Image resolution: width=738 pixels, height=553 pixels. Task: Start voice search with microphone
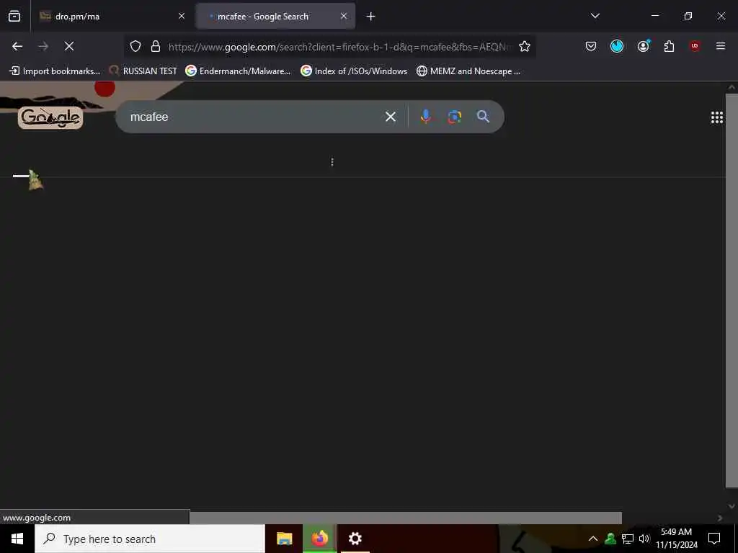click(x=425, y=117)
